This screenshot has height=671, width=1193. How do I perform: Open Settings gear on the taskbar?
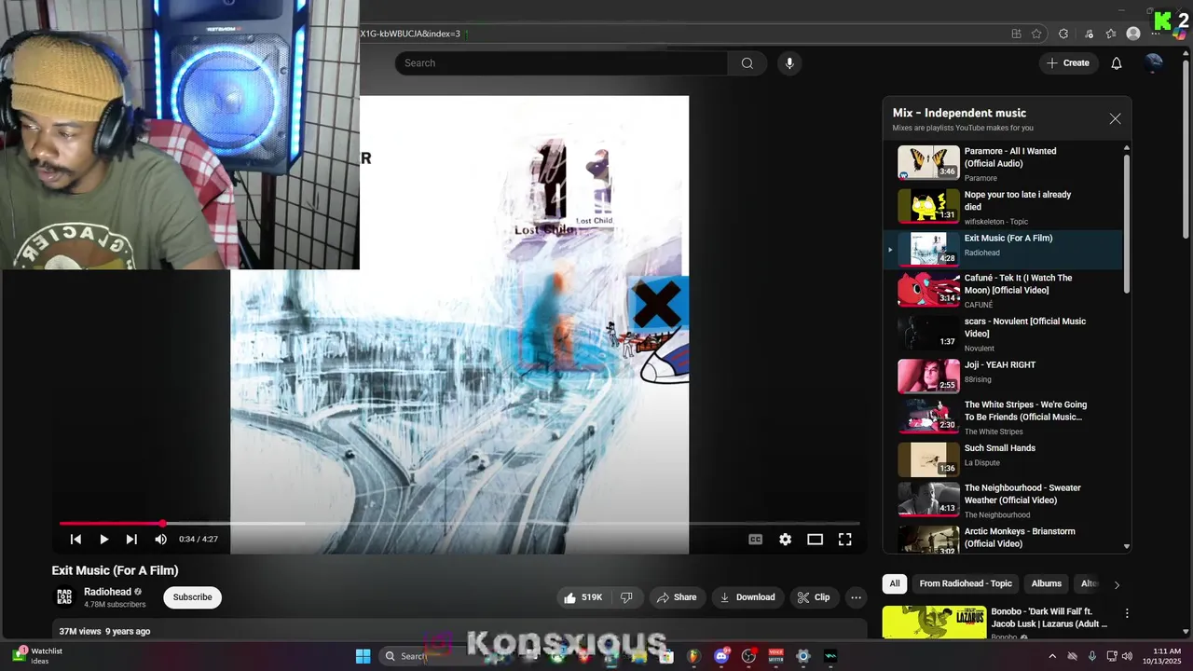point(803,656)
